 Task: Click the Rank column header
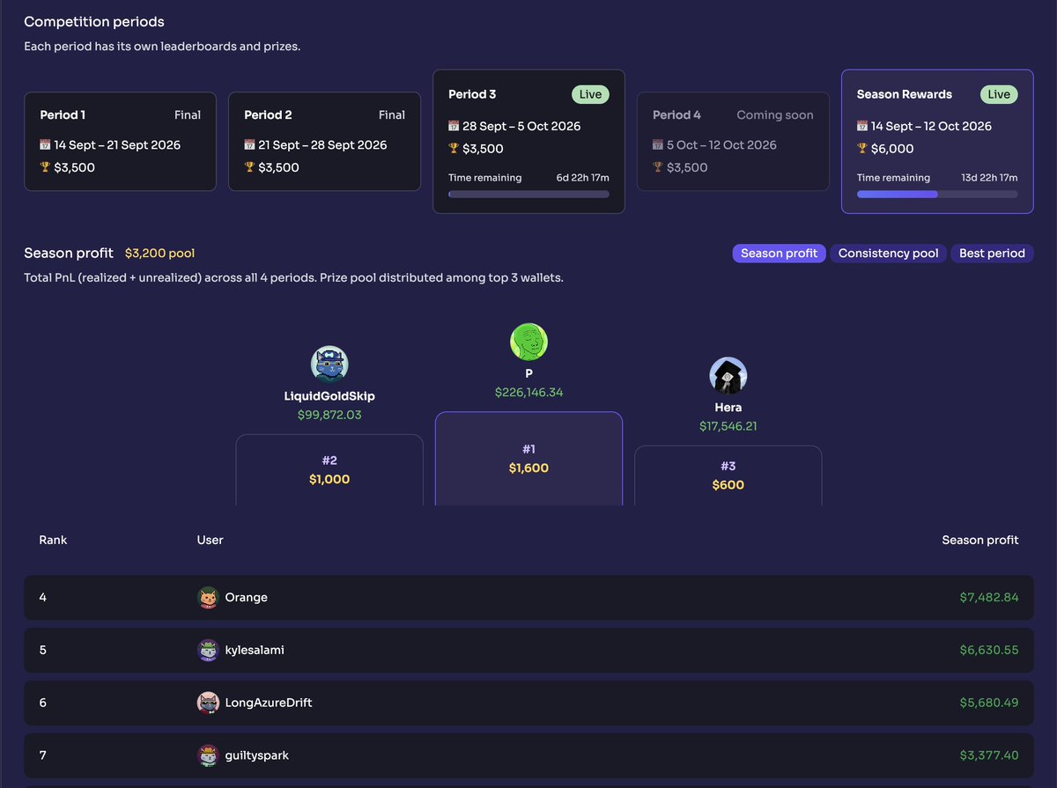coord(53,540)
